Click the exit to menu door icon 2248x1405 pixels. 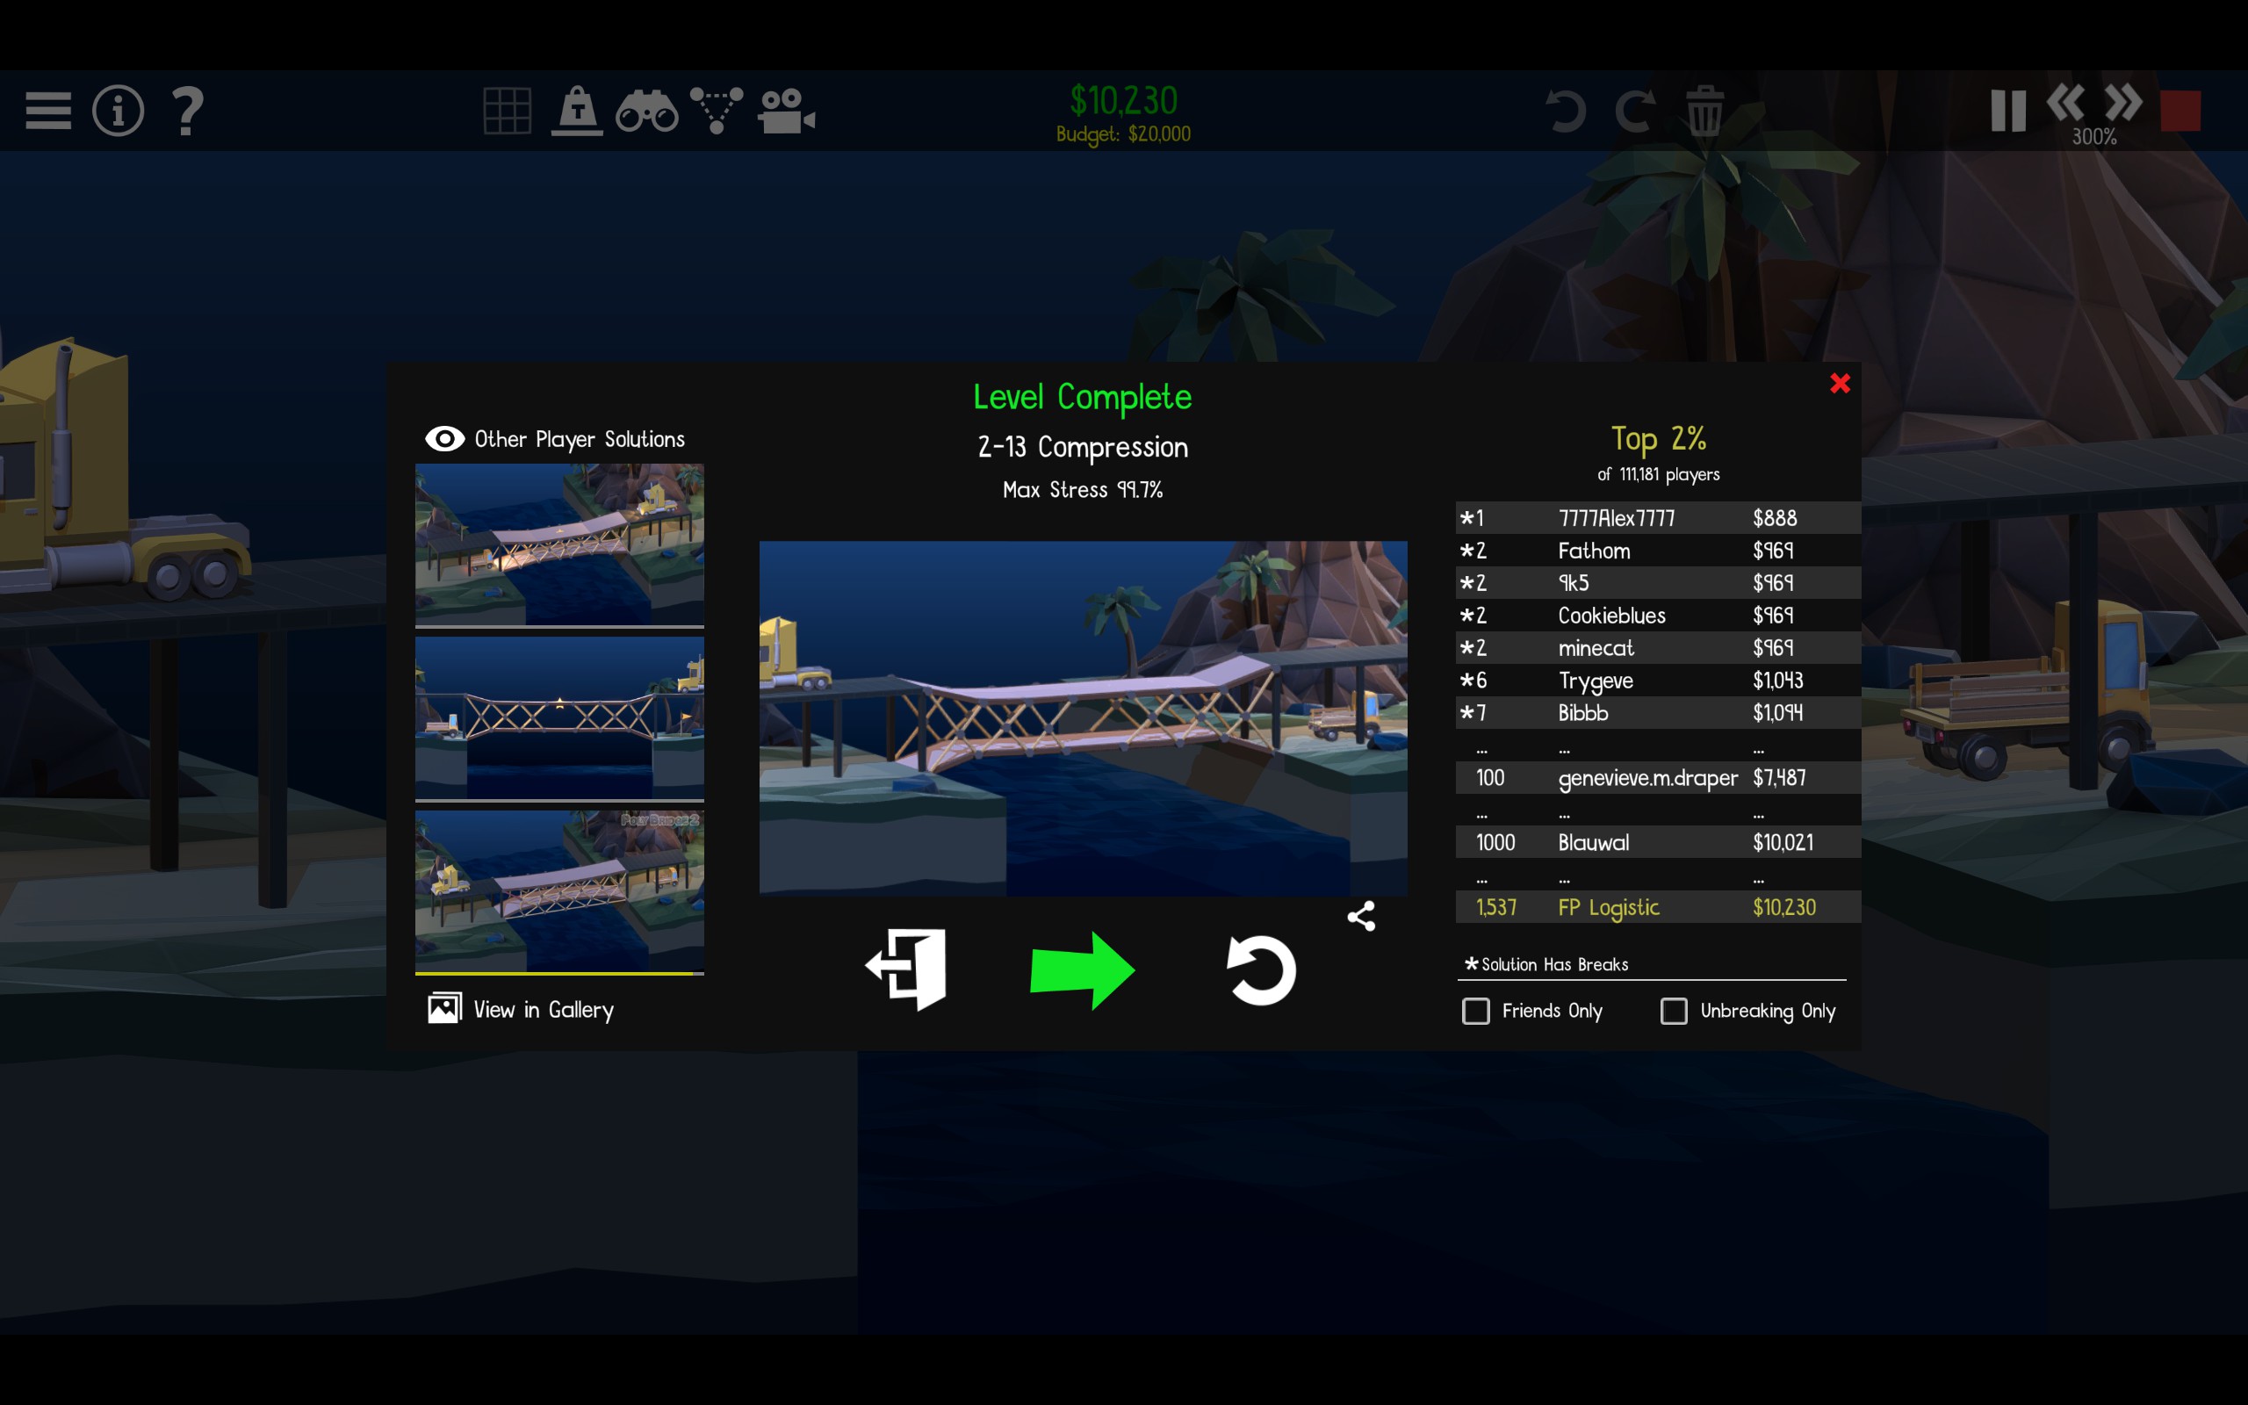(x=906, y=969)
